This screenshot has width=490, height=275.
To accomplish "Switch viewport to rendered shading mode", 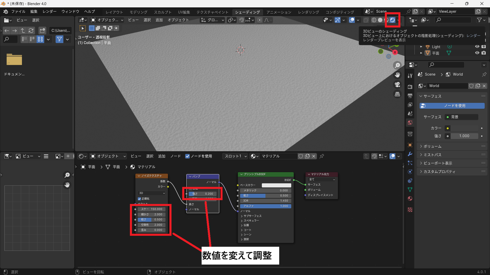I will coord(393,20).
